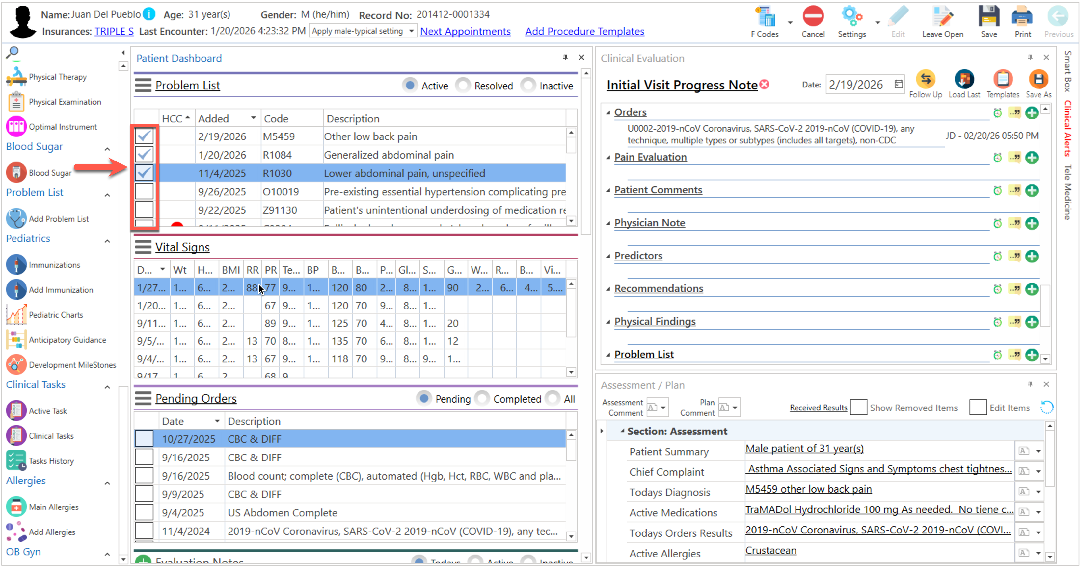Click green plus icon next to Orders
This screenshot has width=1080, height=569.
coord(1031,112)
